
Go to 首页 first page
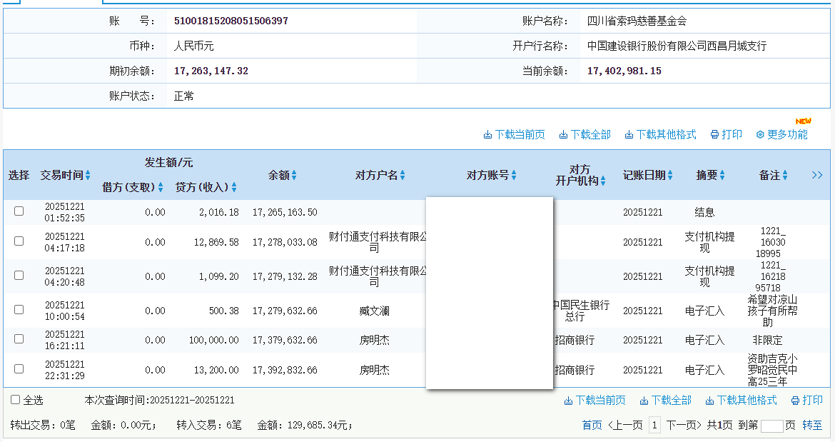point(592,426)
